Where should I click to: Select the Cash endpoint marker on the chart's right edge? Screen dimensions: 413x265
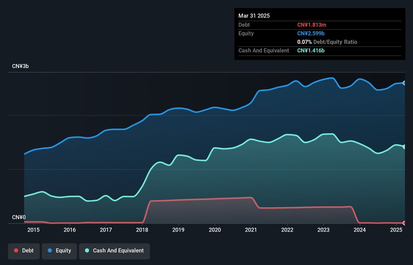pos(404,147)
